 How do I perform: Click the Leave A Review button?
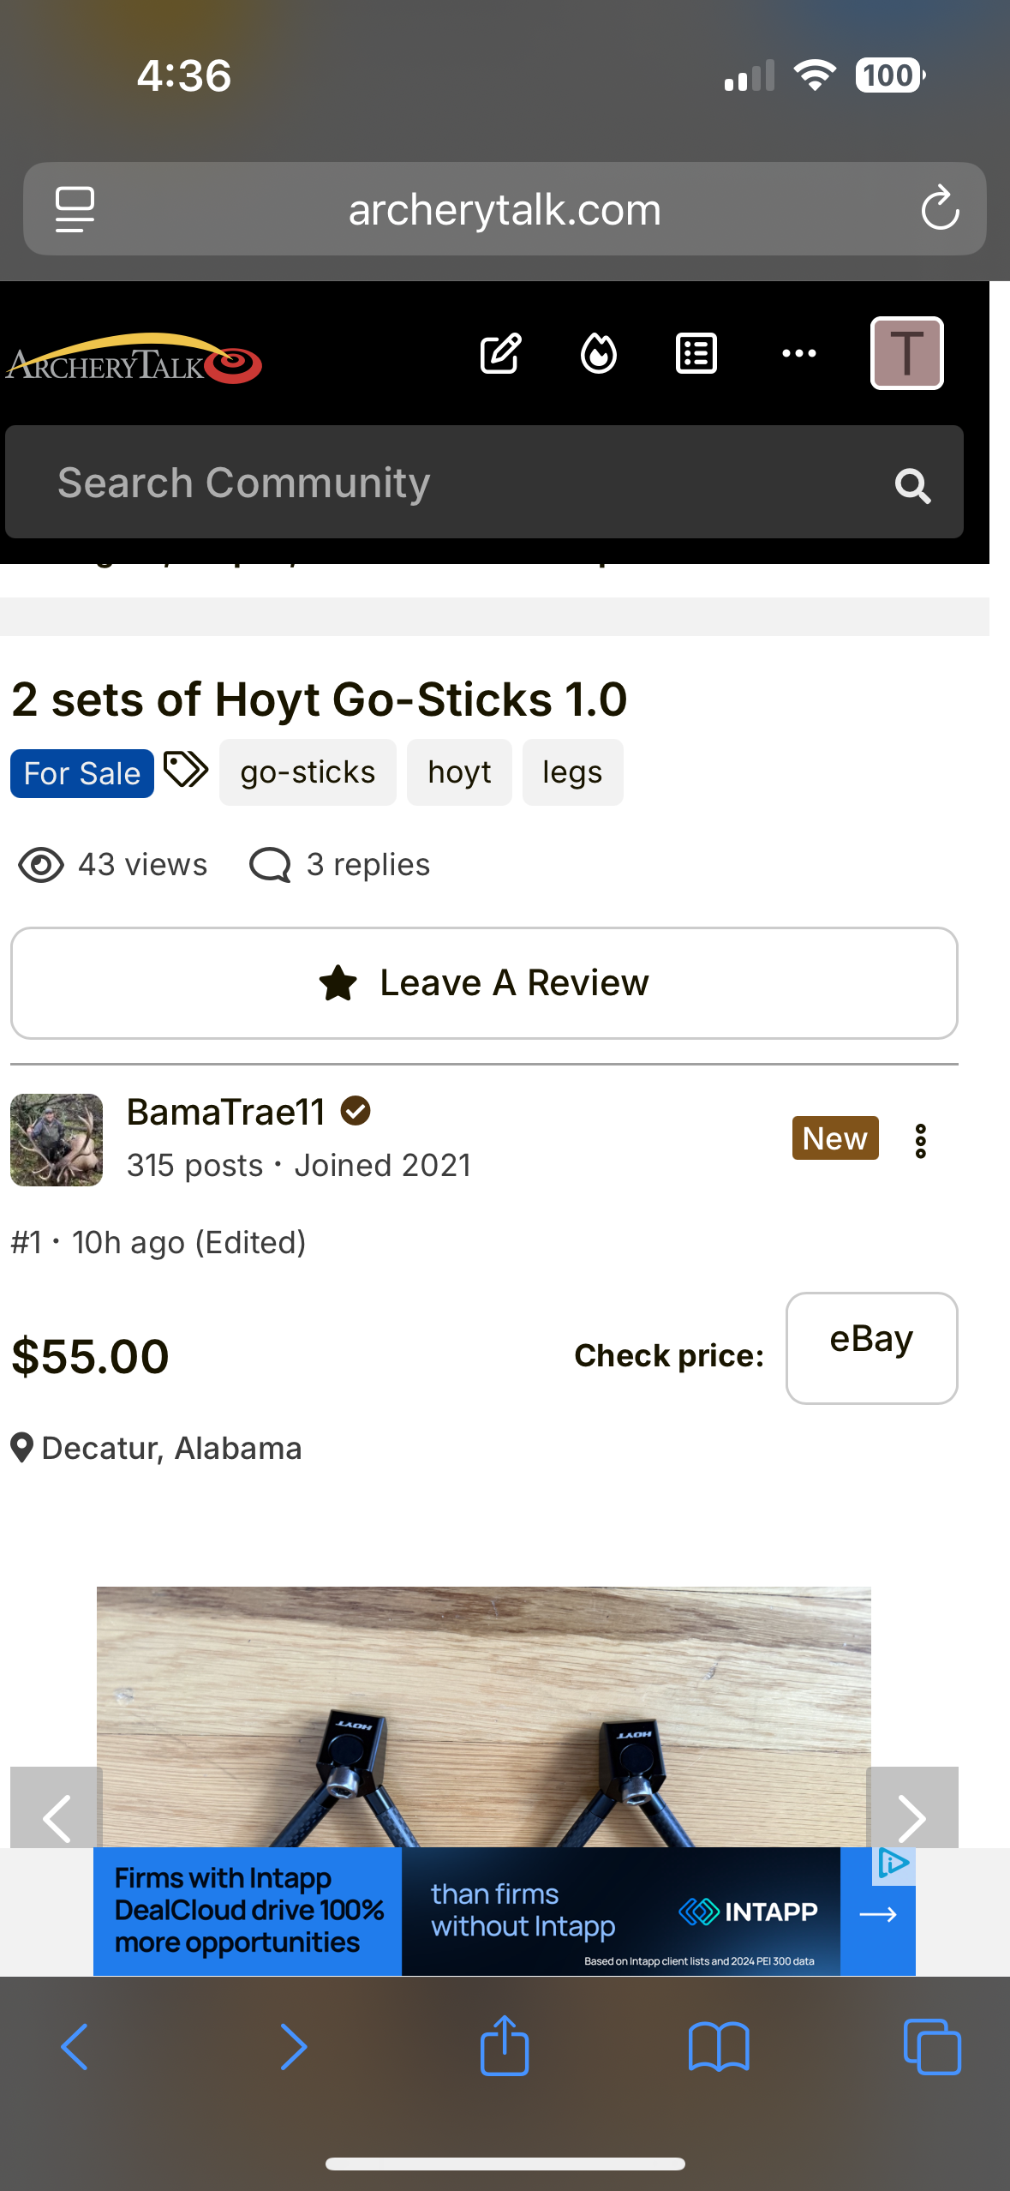[484, 983]
